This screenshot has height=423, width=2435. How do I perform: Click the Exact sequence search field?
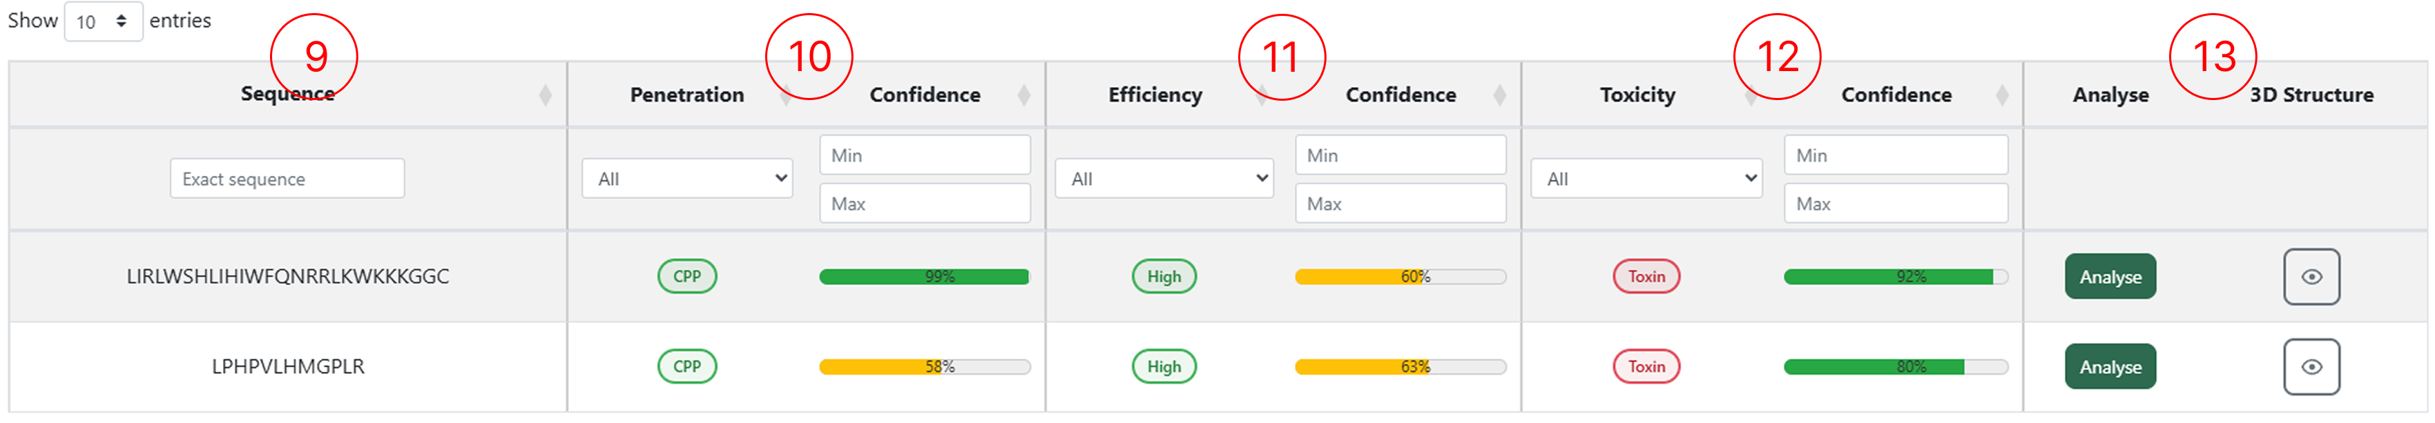pos(287,179)
